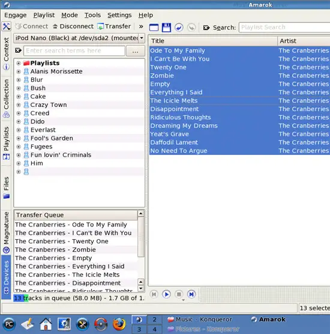Select queue item The Cranberries - Empty
The height and width of the screenshot is (334, 330).
pyautogui.click(x=76, y=258)
